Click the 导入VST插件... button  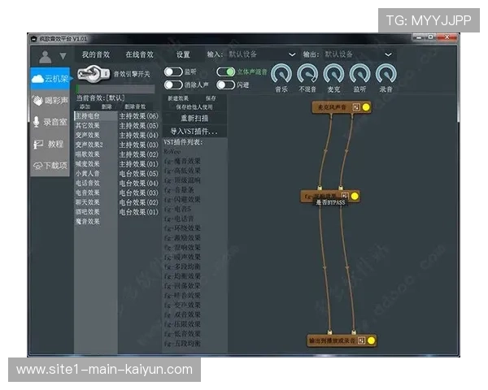(194, 132)
